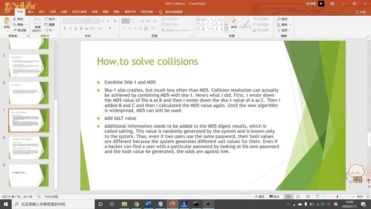Switch to Reading view icon
The image size is (371, 209).
pos(308,197)
